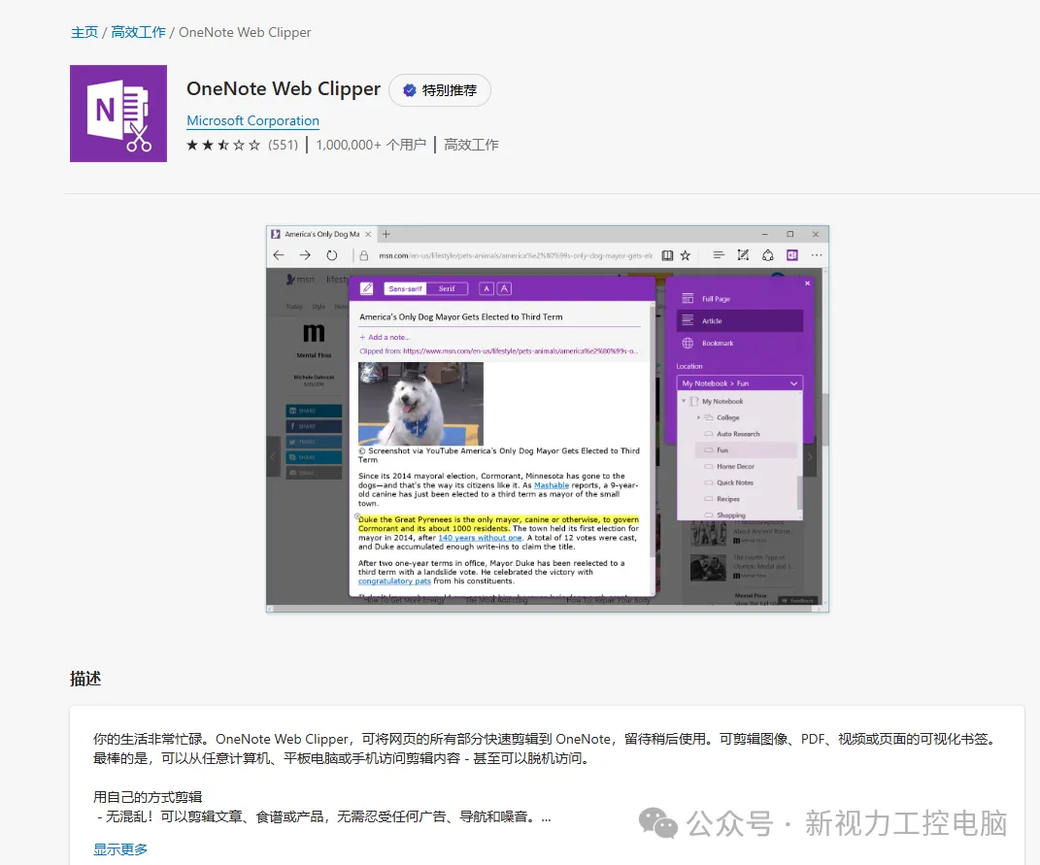Viewport: 1040px width, 865px height.
Task: Select the Sans-serif font toggle
Action: [405, 288]
